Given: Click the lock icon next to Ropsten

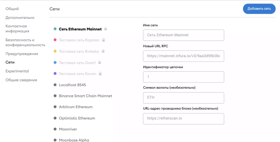Looking at the screenshot, I should pyautogui.click(x=103, y=40).
